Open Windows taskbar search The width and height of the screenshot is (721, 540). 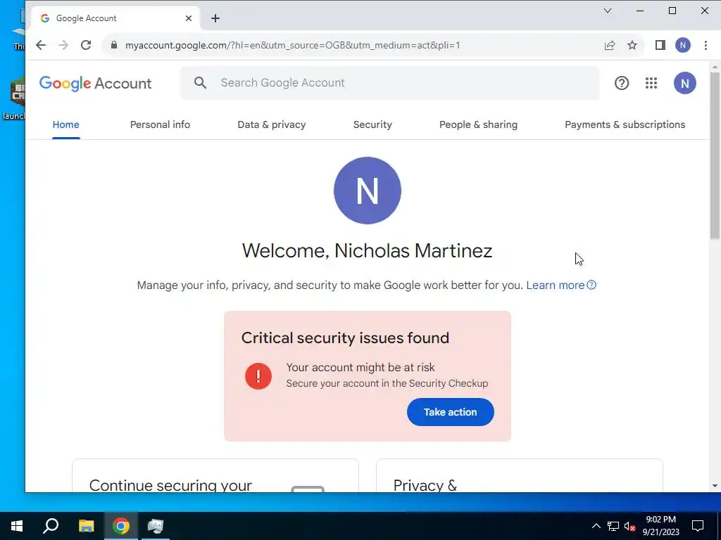(51, 526)
